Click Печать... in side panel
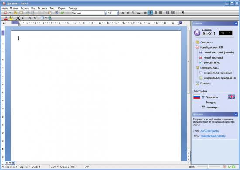The width and height of the screenshot is (240, 170). [206, 83]
